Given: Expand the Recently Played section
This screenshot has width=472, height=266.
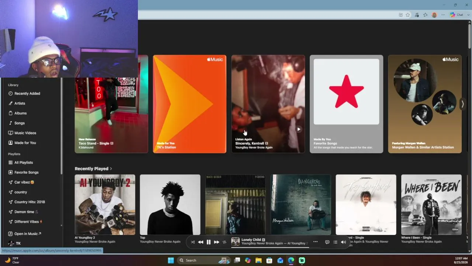Looking at the screenshot, I should 93,168.
